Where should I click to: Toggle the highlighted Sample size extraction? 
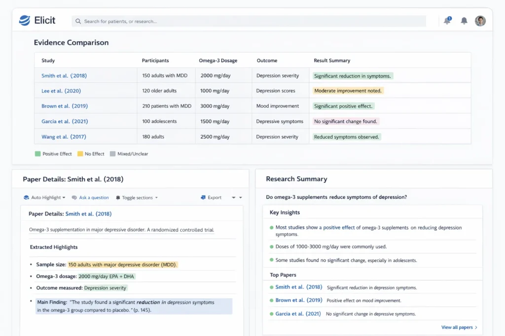[x=123, y=265]
